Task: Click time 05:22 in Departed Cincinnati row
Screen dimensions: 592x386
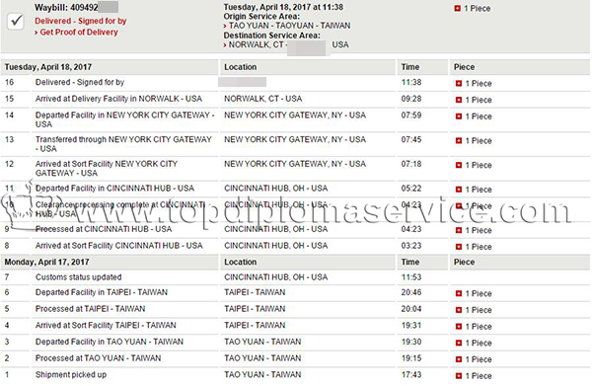Action: coord(411,189)
